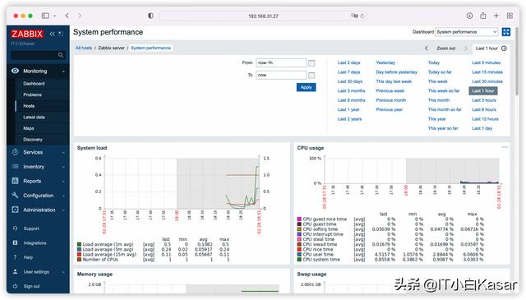Open Dashboard under Monitoring
The height and width of the screenshot is (300, 526).
pos(34,84)
